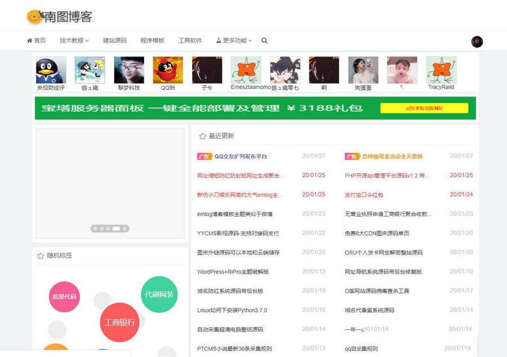
Task: Select the highlighted carousel slide indicator
Action: 115,228
